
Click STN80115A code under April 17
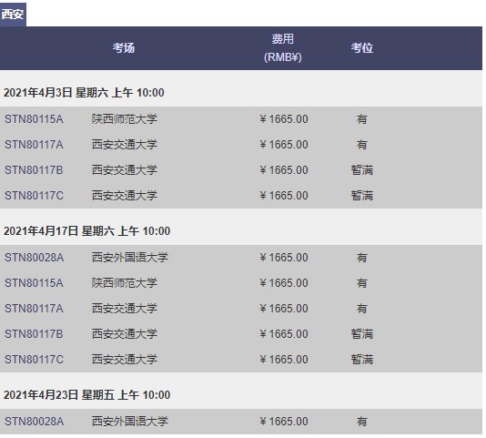(34, 283)
